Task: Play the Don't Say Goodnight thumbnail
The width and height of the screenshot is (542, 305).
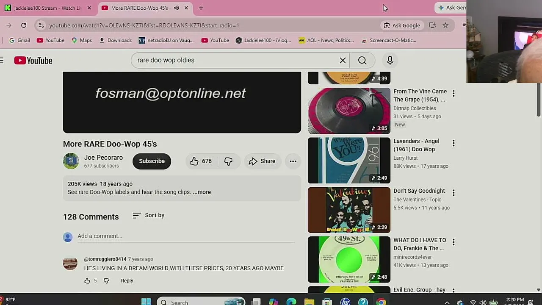Action: [x=349, y=210]
